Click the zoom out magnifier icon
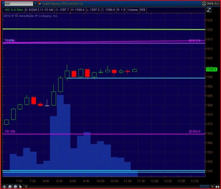Viewport: 221px width, 189px height. click(15, 187)
